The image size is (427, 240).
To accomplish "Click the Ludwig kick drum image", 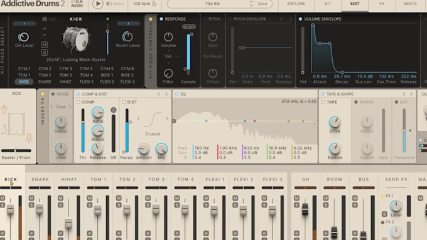I will [76, 39].
